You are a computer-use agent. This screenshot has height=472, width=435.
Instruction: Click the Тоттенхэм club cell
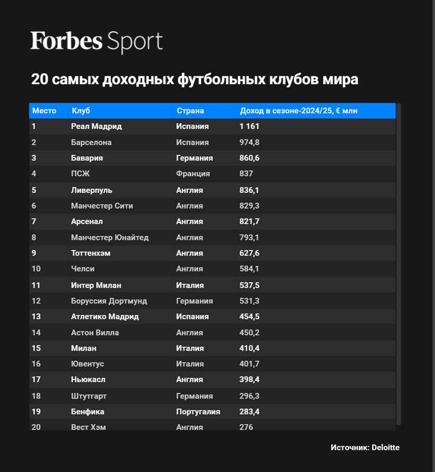pyautogui.click(x=91, y=253)
